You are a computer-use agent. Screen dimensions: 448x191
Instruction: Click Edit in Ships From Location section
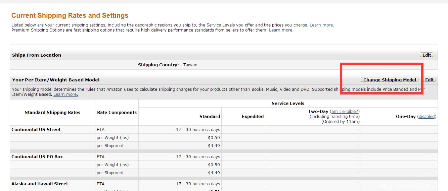pyautogui.click(x=427, y=55)
